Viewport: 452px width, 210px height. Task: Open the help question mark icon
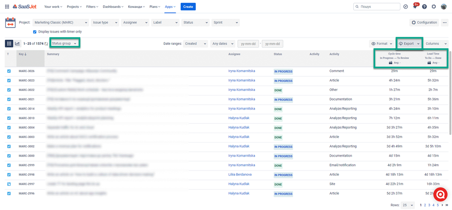424,7
